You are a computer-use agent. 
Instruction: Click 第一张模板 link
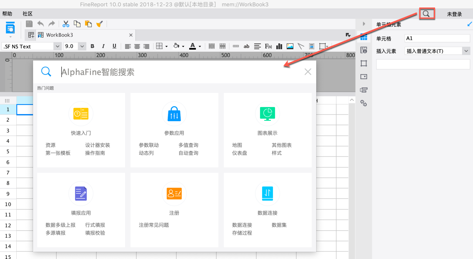[x=58, y=153]
